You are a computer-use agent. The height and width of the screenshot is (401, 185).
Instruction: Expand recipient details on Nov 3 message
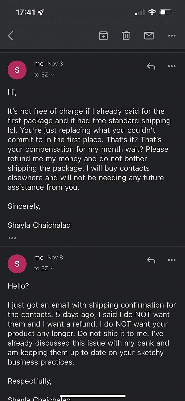[x=44, y=75]
